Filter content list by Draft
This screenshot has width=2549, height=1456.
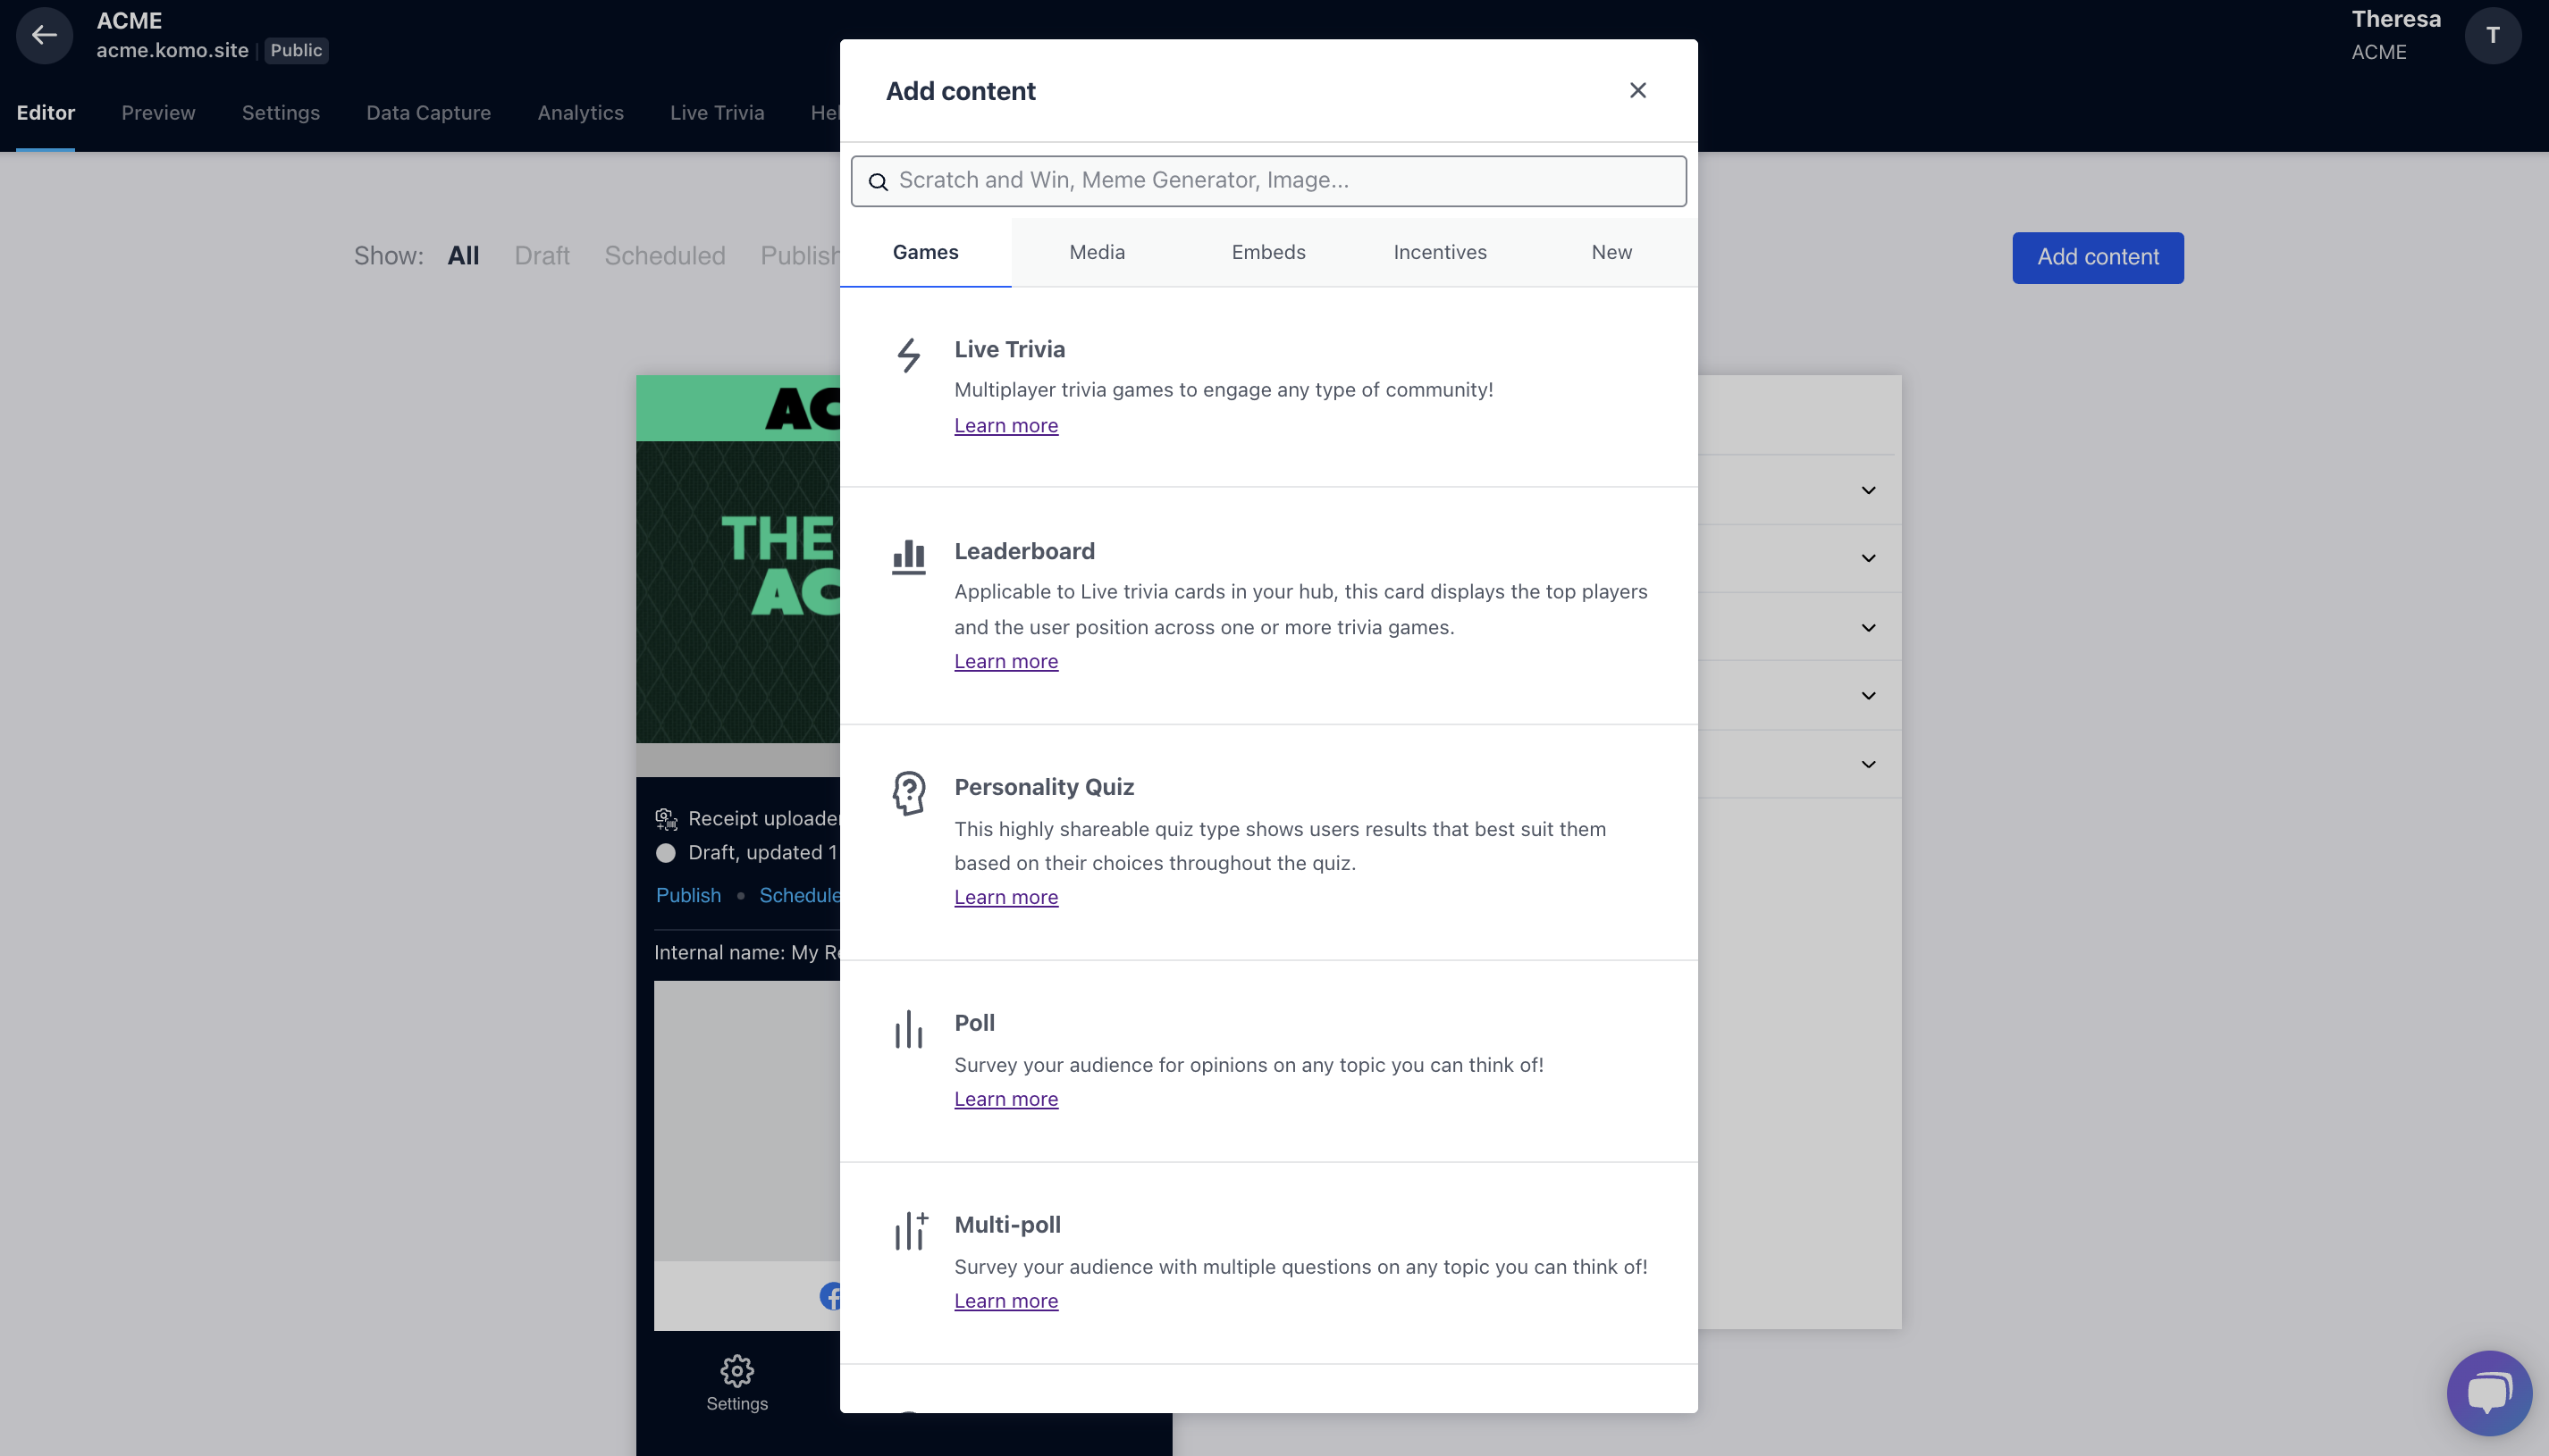[x=542, y=256]
